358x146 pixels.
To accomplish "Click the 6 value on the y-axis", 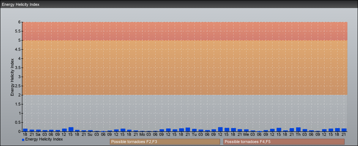I will (x=20, y=22).
